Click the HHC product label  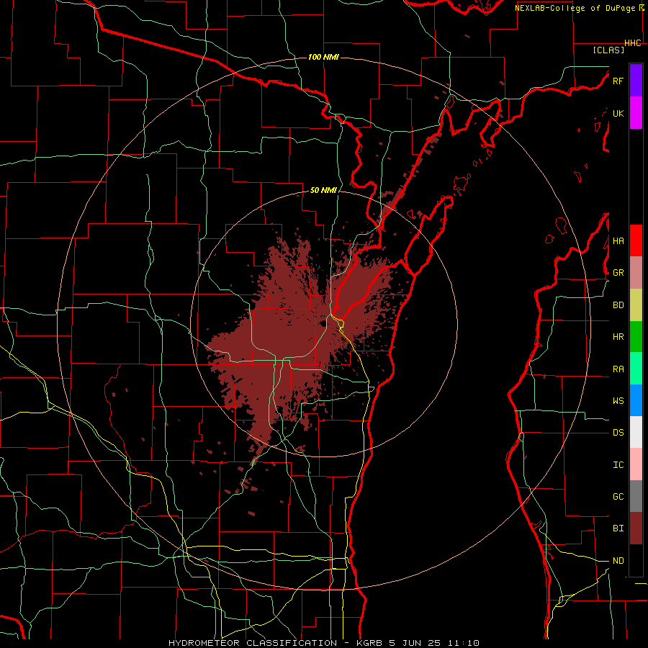[633, 43]
